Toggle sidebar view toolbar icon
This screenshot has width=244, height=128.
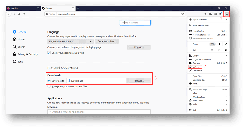215,14
